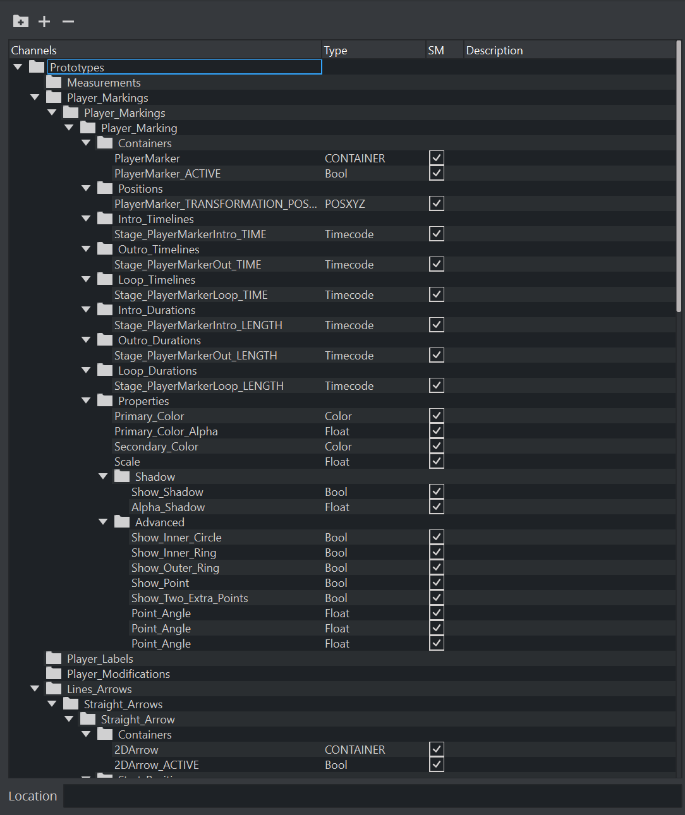
Task: Click the Location input field
Action: 372,796
